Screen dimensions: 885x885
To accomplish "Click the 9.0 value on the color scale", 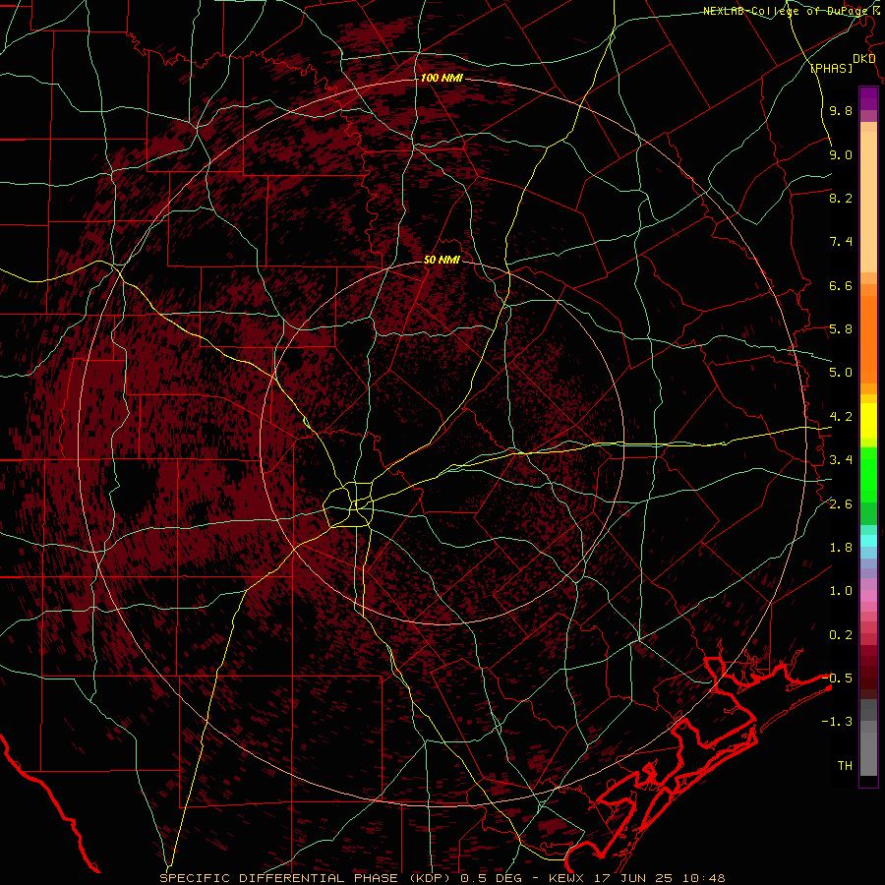I will tap(841, 154).
